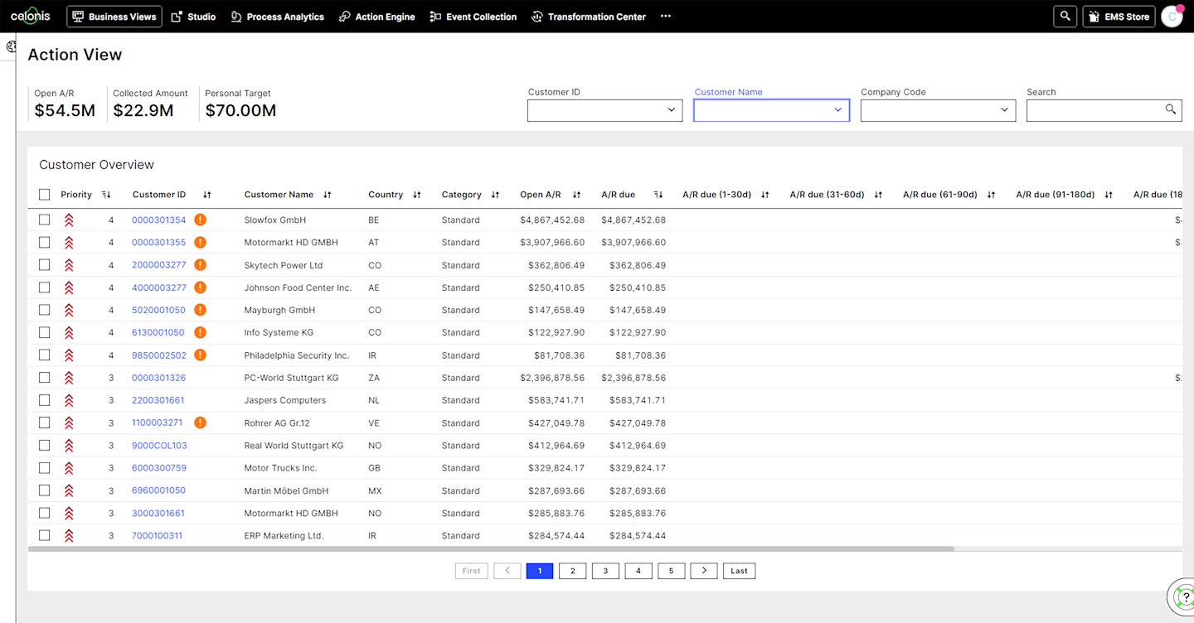The width and height of the screenshot is (1194, 623).
Task: Switch to Studio
Action: coord(193,16)
